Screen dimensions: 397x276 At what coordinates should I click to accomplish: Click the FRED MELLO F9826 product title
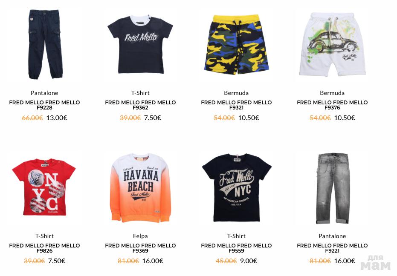44,248
